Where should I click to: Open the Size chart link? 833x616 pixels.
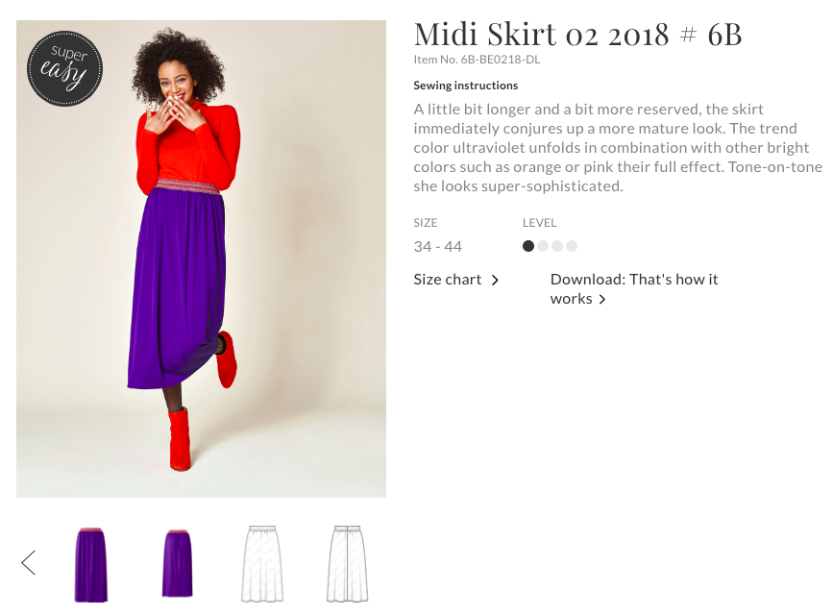tap(448, 280)
